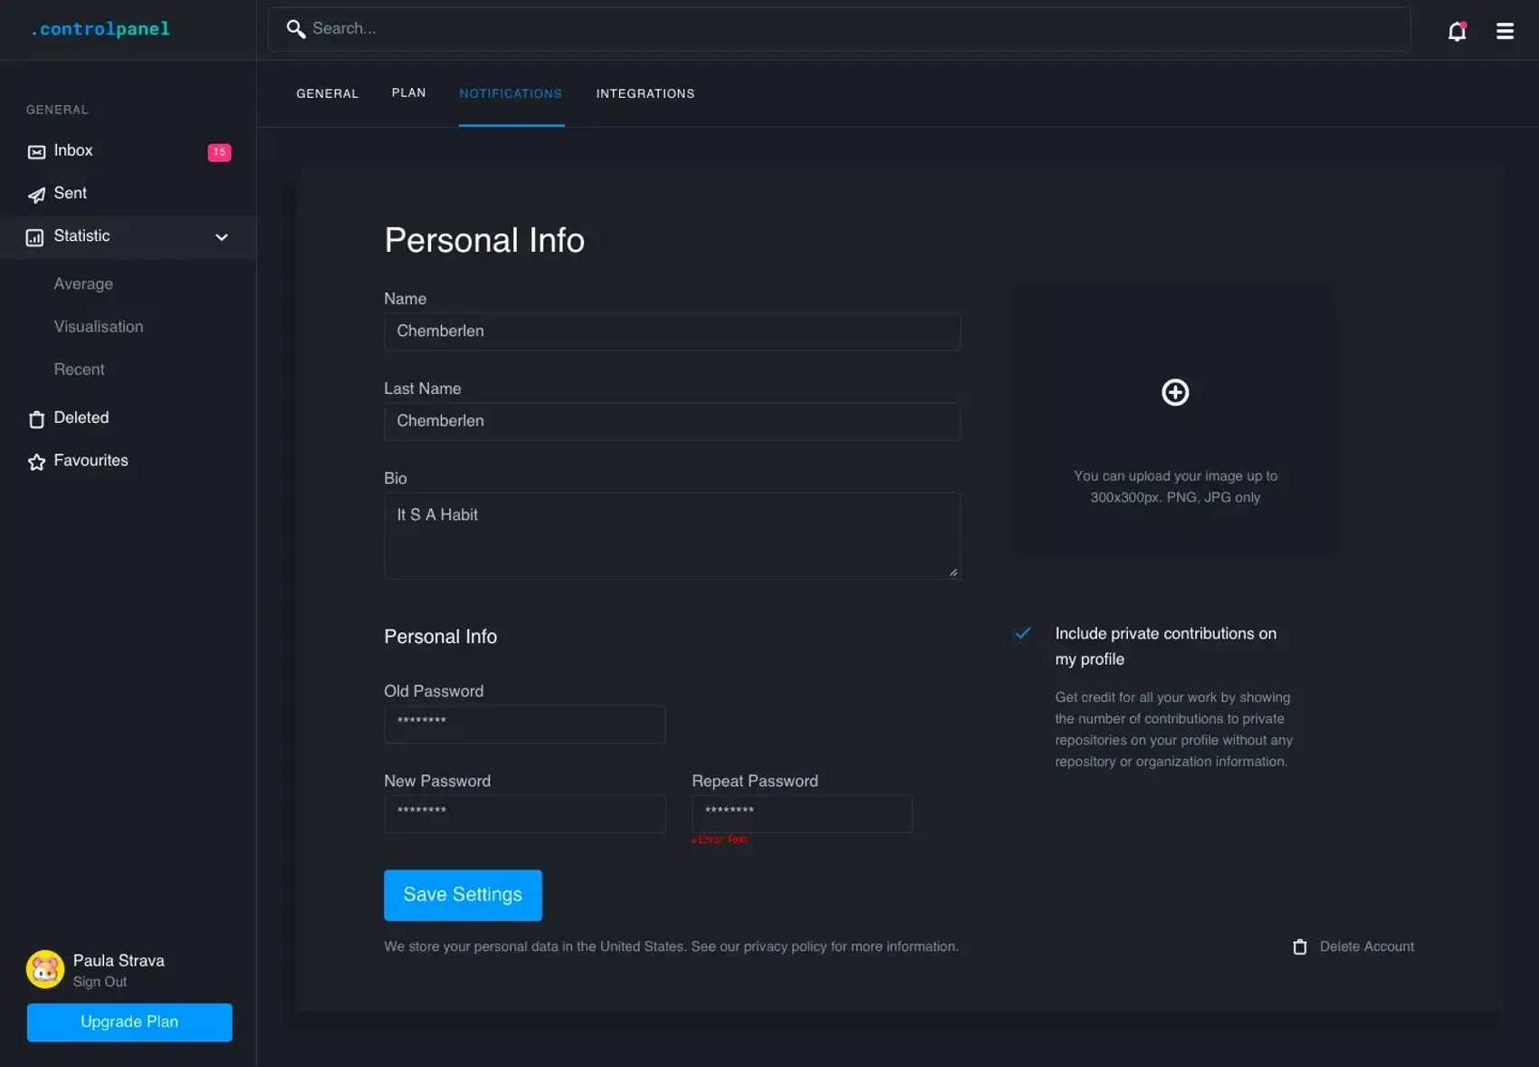Toggle include private contributions checkbox
1539x1067 pixels.
point(1022,633)
